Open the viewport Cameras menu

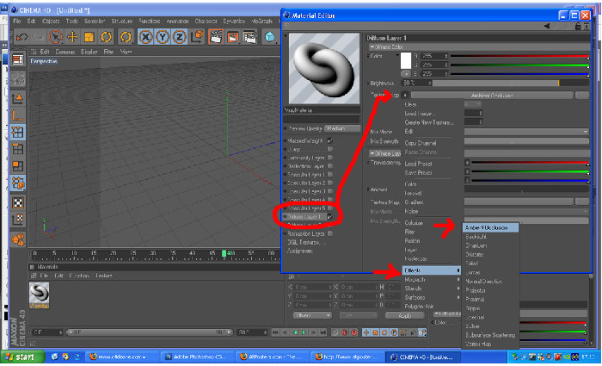point(64,52)
